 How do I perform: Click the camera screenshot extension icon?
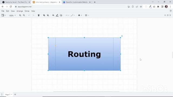[154, 6]
